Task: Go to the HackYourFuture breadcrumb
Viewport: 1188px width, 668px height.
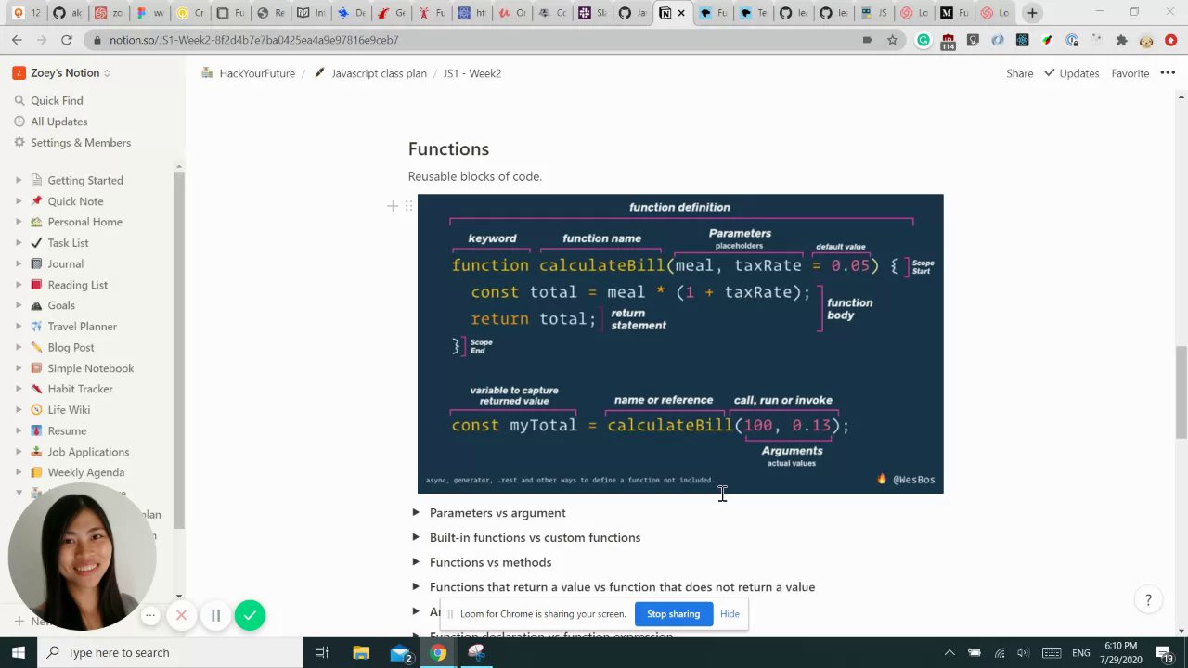Action: (x=248, y=73)
